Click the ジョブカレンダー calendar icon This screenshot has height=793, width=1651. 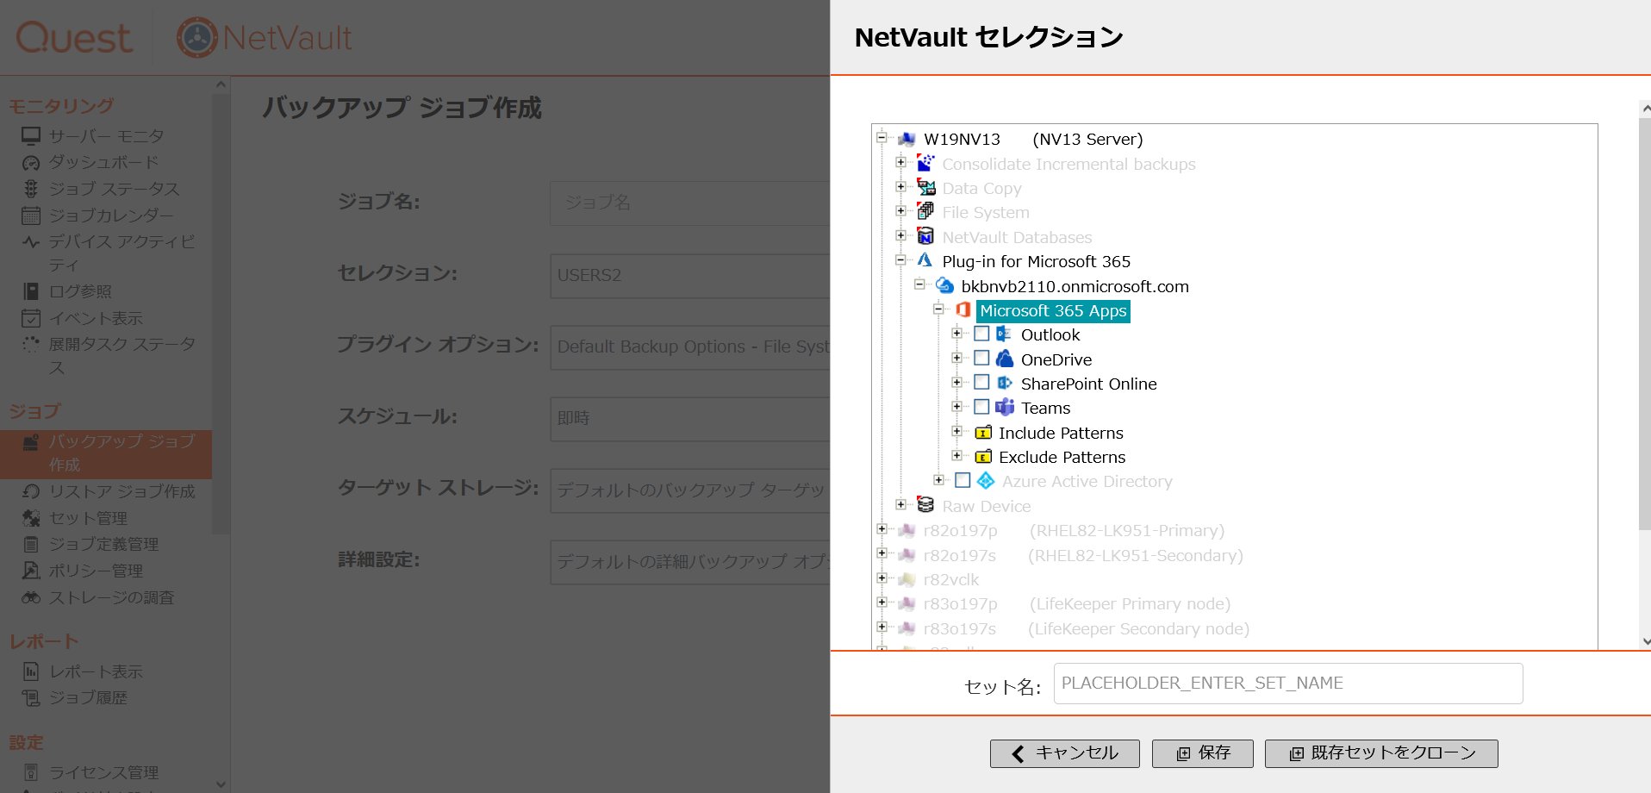31,215
